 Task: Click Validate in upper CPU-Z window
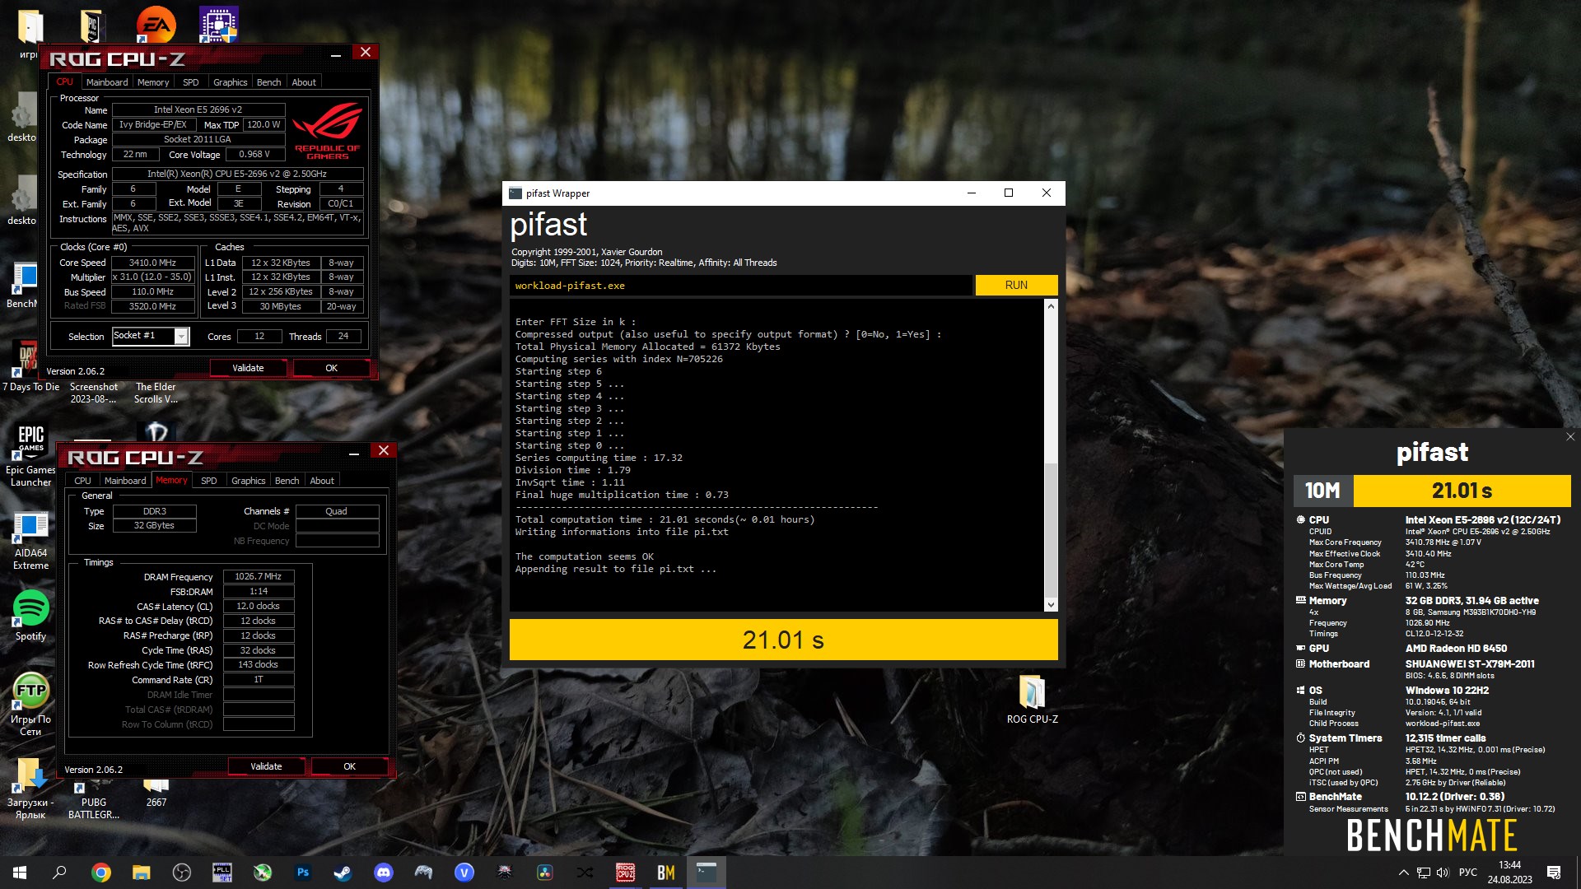coord(248,368)
